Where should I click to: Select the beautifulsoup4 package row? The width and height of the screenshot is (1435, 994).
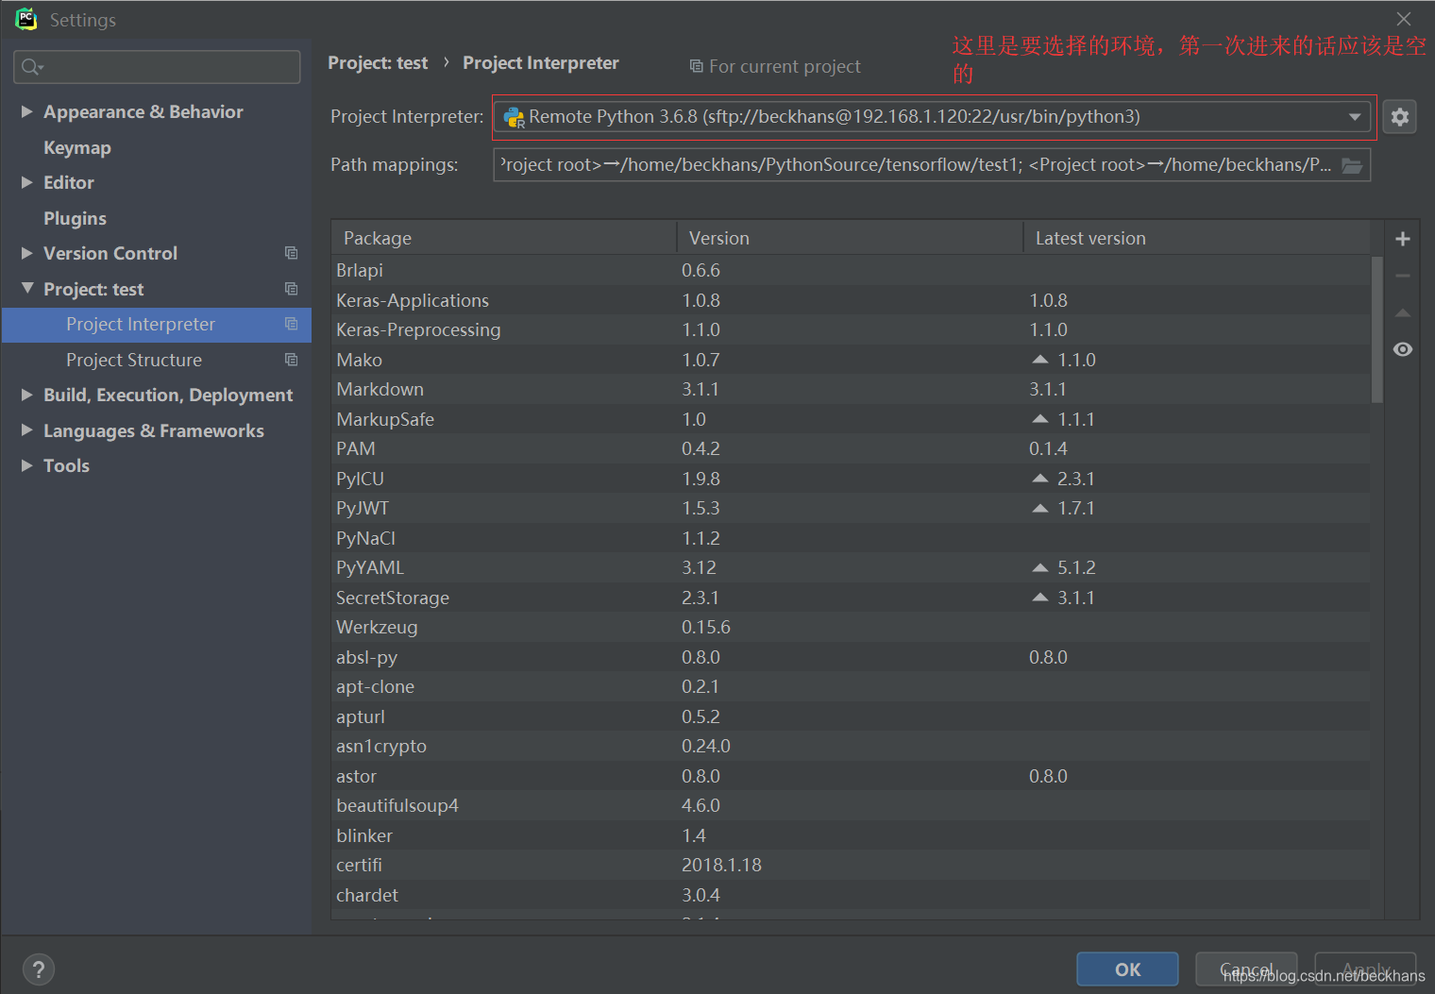click(x=851, y=805)
